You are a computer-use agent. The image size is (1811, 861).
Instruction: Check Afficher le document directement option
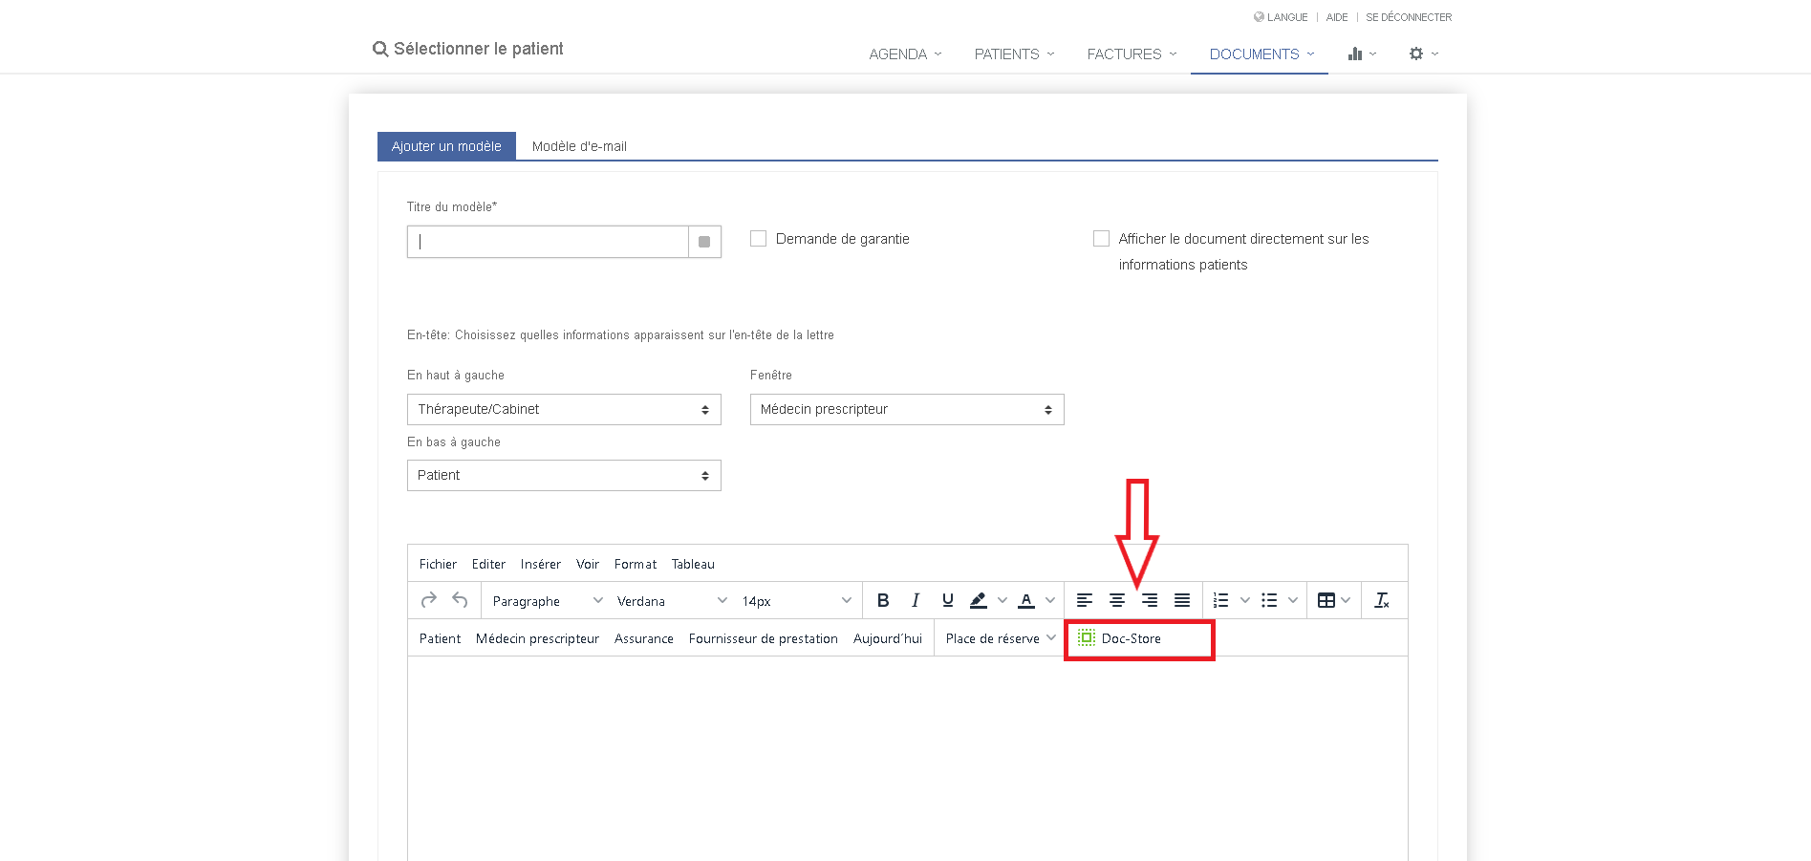1101,239
